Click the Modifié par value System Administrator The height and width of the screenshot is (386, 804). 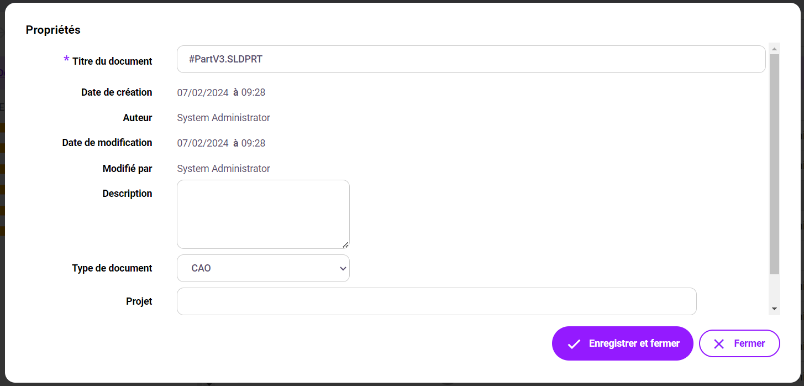223,169
